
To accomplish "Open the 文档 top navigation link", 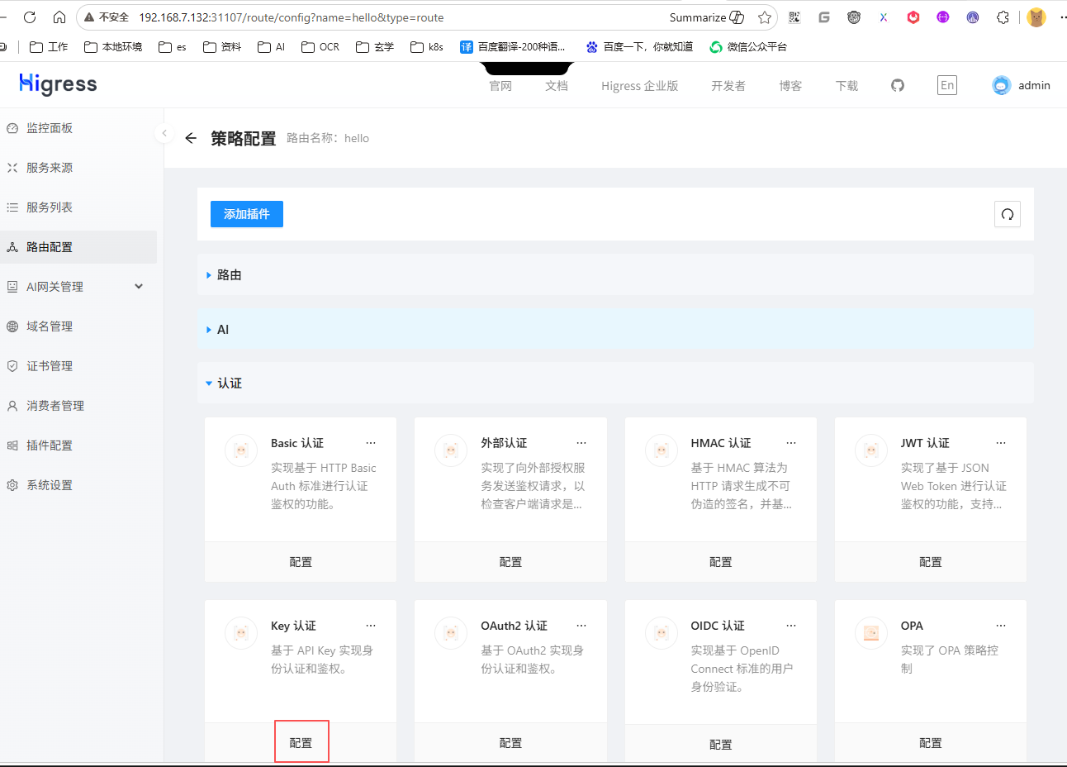I will [557, 86].
